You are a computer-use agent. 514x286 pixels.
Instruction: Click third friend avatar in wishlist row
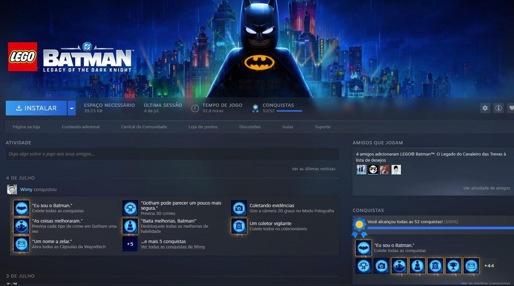point(385,170)
